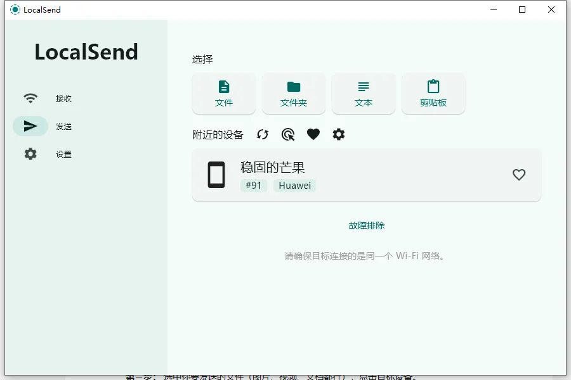
Task: Send to 稳固的芒果 device card
Action: [x=366, y=175]
